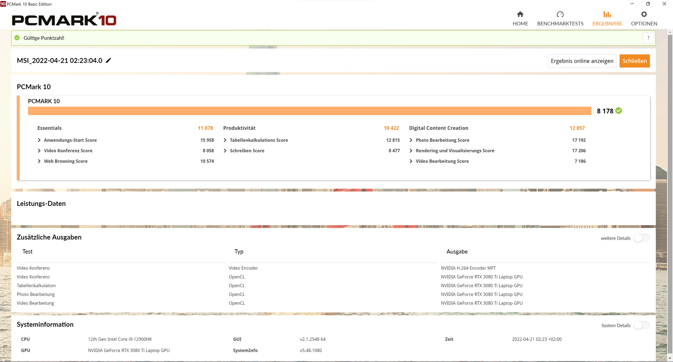Expand the Web Browsing Score row
The height and width of the screenshot is (362, 673).
pos(39,161)
